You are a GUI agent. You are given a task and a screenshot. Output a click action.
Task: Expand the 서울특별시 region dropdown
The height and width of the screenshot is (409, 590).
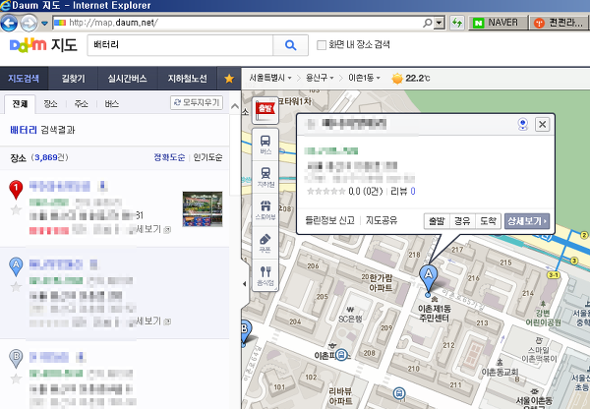(270, 78)
